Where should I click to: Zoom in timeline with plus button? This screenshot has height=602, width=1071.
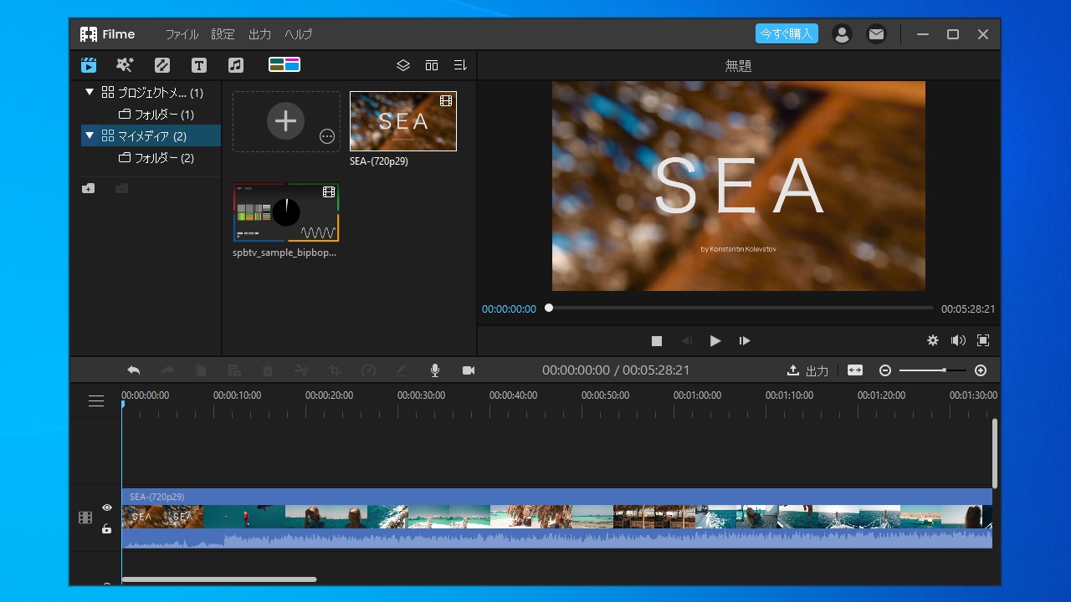(981, 370)
